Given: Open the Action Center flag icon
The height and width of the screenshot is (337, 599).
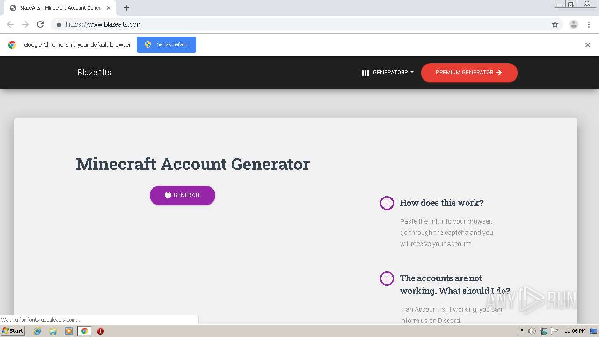Looking at the screenshot, I should (x=555, y=331).
